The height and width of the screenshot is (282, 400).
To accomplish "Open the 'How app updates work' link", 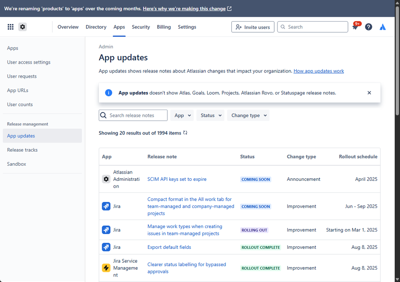I will tap(319, 71).
